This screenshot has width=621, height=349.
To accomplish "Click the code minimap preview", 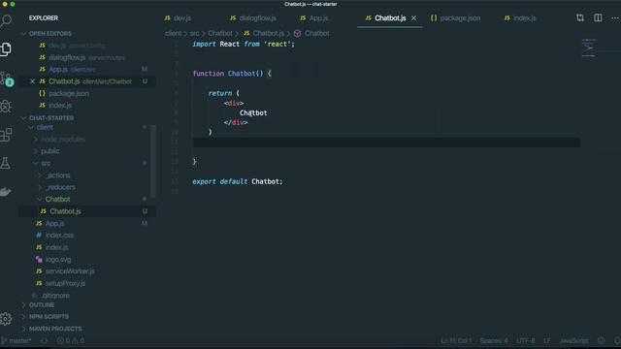I will (x=589, y=48).
